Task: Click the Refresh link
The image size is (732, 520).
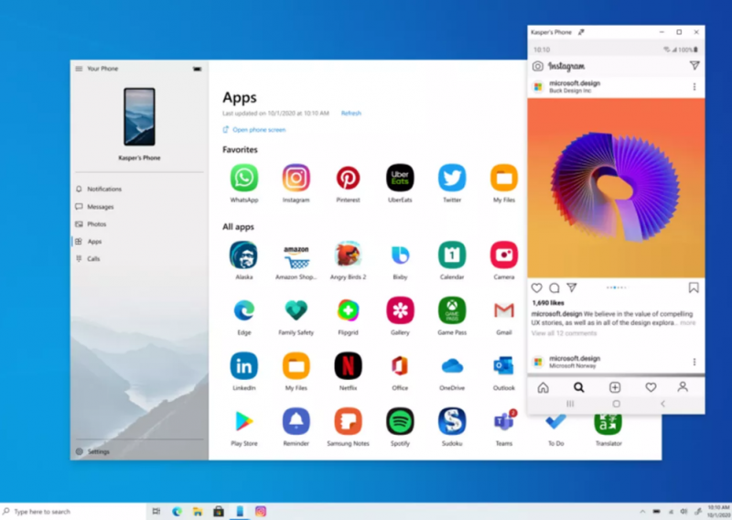Action: tap(351, 114)
